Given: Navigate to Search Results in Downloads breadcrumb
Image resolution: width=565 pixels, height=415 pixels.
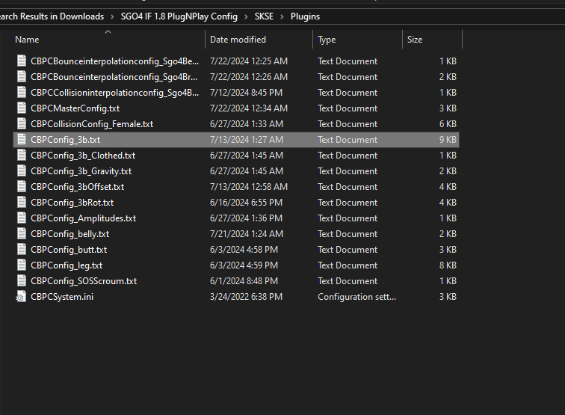Looking at the screenshot, I should click(x=52, y=16).
